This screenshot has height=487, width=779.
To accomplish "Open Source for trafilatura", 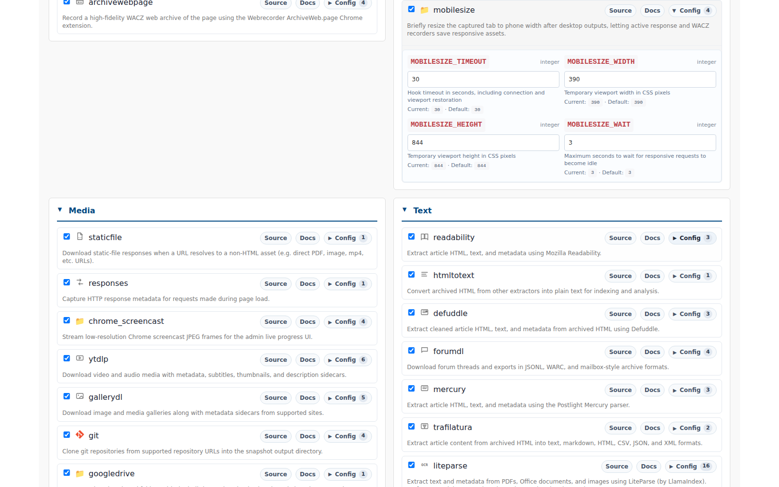I will [x=620, y=428].
